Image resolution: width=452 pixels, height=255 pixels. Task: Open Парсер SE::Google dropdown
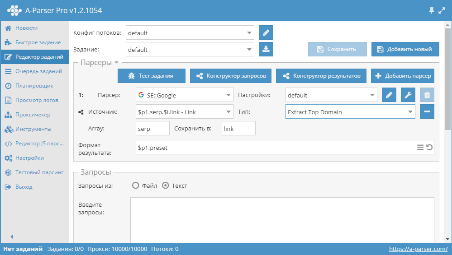click(x=185, y=95)
